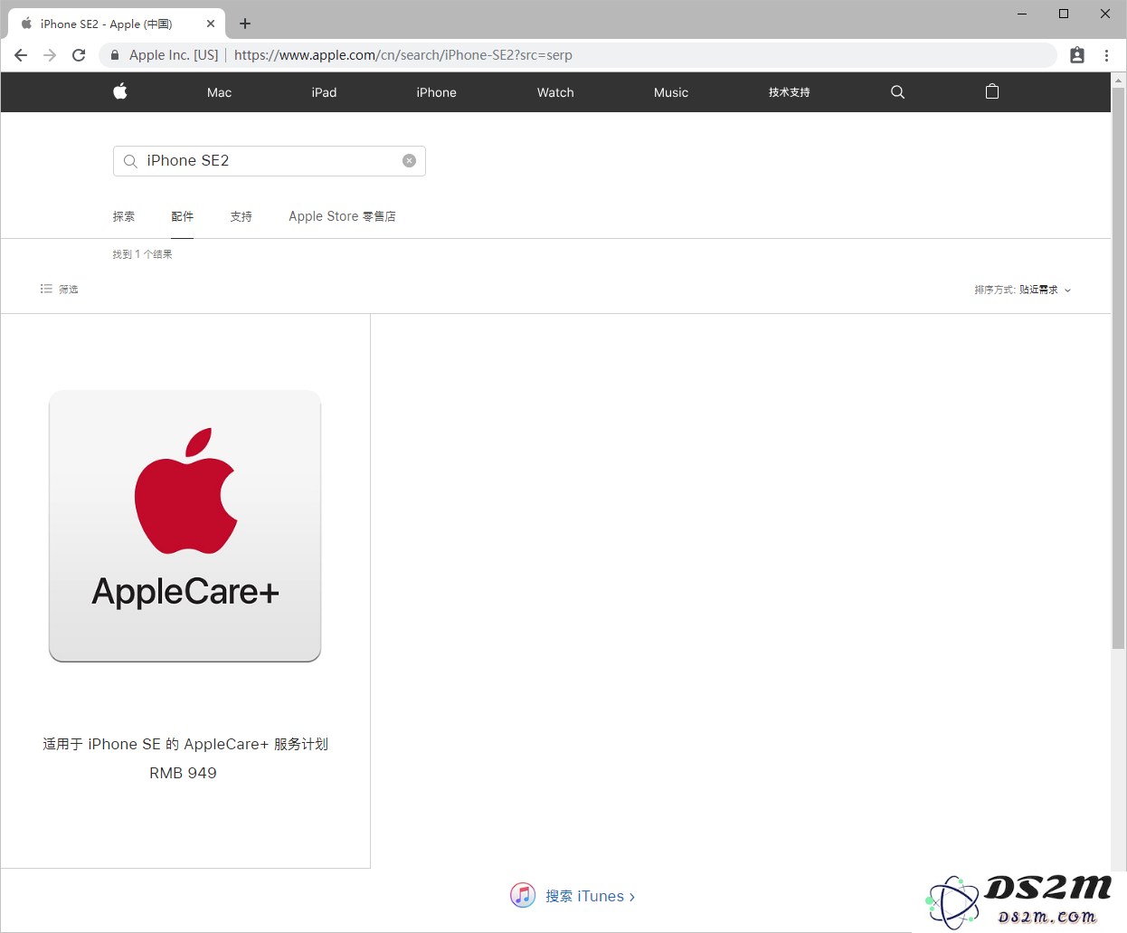Click the iPhone SE2 search input field
This screenshot has height=933, width=1127.
270,161
